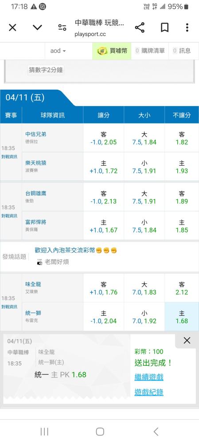Tap Android home navigation icon
The width and height of the screenshot is (199, 444).
(100, 432)
